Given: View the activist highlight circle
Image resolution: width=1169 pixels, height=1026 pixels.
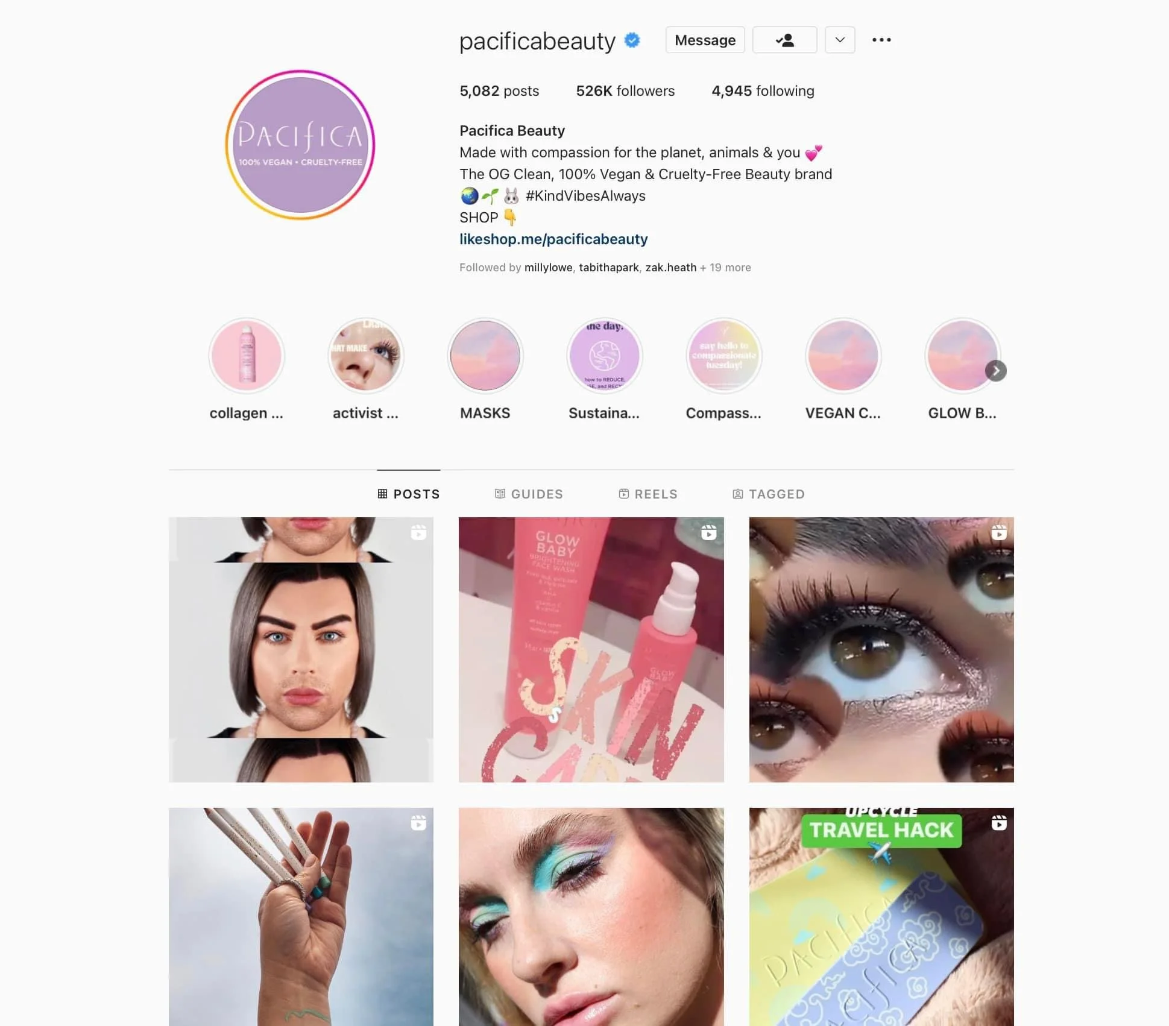Looking at the screenshot, I should (x=365, y=356).
